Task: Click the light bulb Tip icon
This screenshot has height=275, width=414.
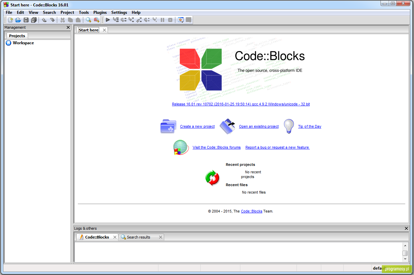Action: pos(289,126)
